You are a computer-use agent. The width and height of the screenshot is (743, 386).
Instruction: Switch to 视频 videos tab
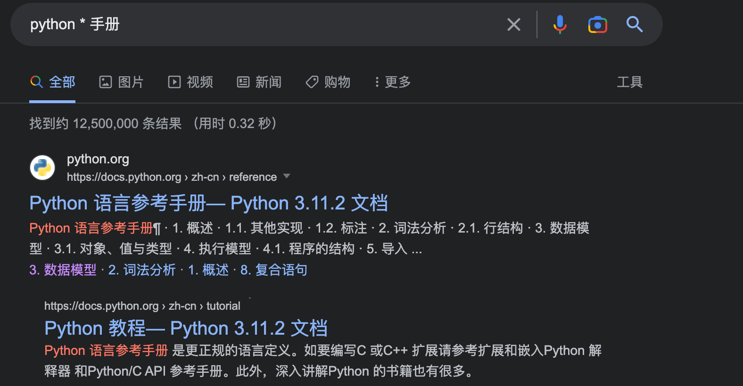tap(190, 82)
